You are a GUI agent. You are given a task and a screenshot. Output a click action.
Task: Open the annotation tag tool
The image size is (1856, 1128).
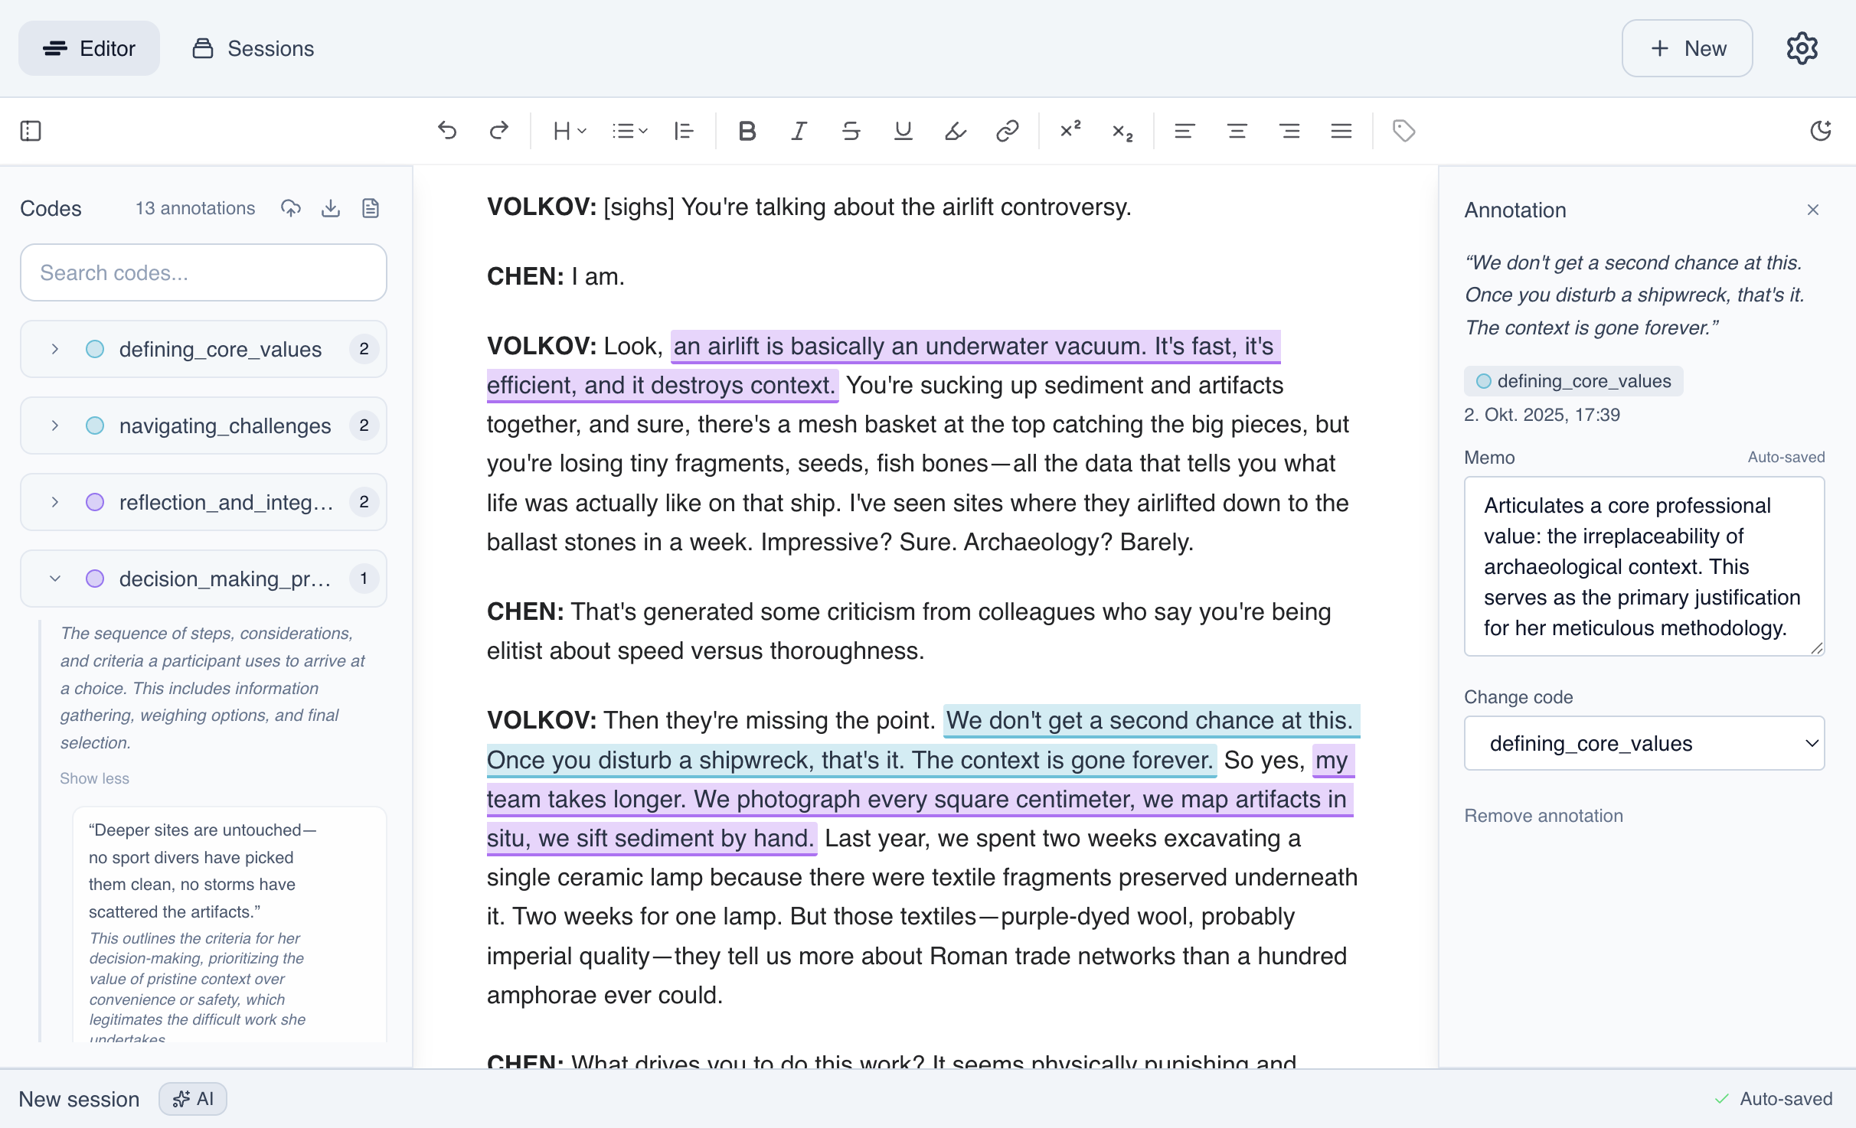click(x=1403, y=131)
